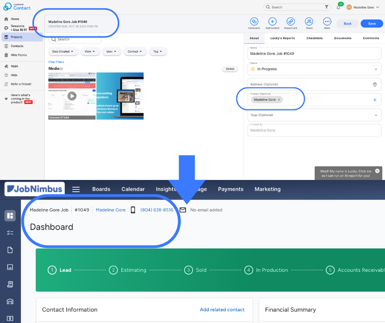The width and height of the screenshot is (385, 323).
Task: Click the JobNimbus logo
Action: [x=35, y=189]
